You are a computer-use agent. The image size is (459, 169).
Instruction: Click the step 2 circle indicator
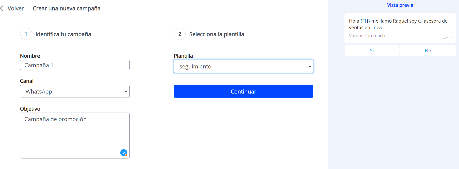click(x=180, y=34)
